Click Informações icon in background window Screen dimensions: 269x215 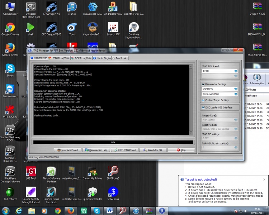pyautogui.click(x=257, y=80)
